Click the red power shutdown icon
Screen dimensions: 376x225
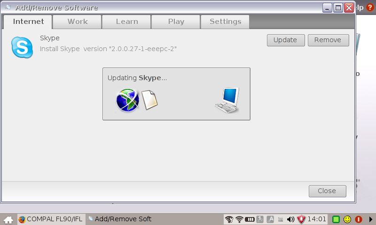359,219
